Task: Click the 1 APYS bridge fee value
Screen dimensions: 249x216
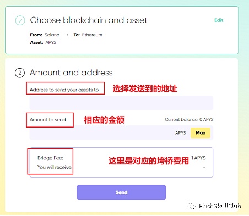Action: (x=198, y=158)
